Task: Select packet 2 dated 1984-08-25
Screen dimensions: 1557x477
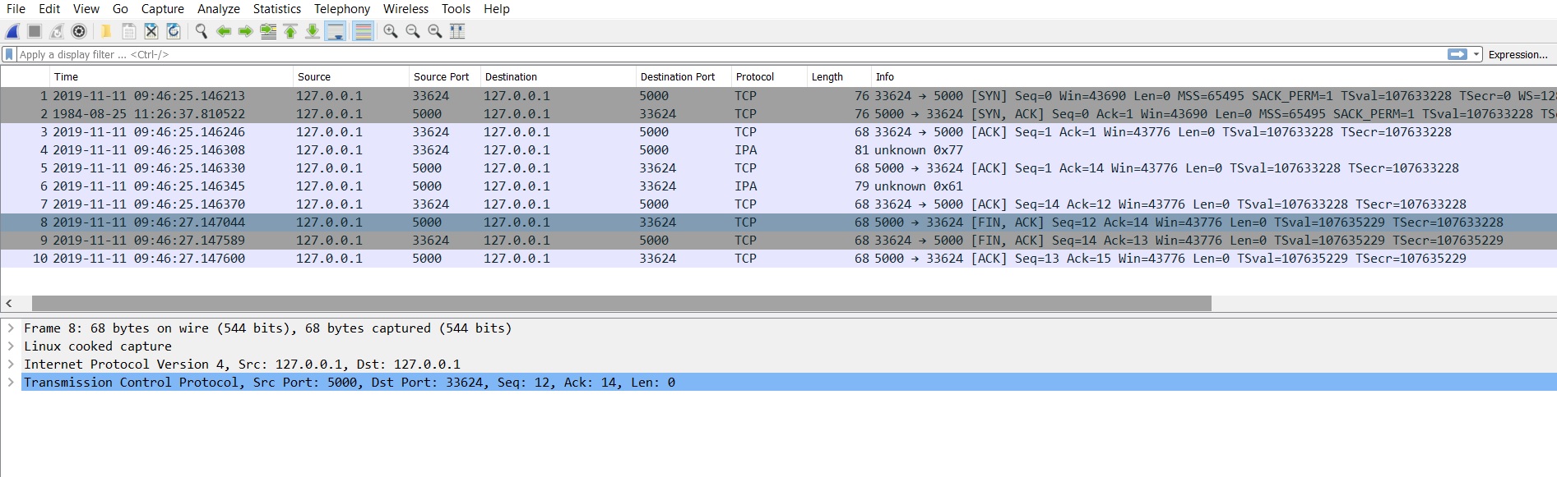Action: (778, 114)
